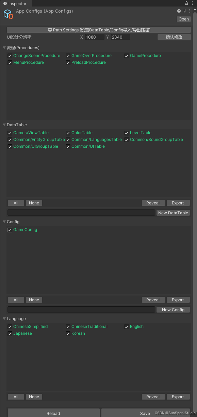Click the Open button for the asset

pos(184,19)
